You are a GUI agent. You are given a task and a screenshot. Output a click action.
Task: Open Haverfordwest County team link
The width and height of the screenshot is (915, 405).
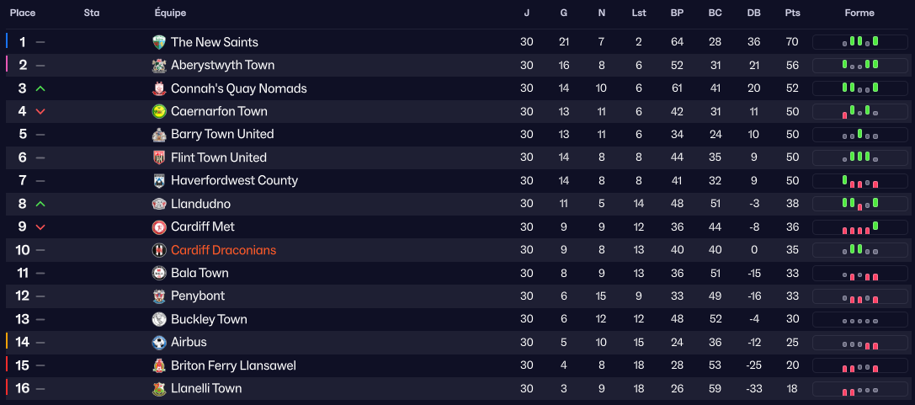(234, 180)
